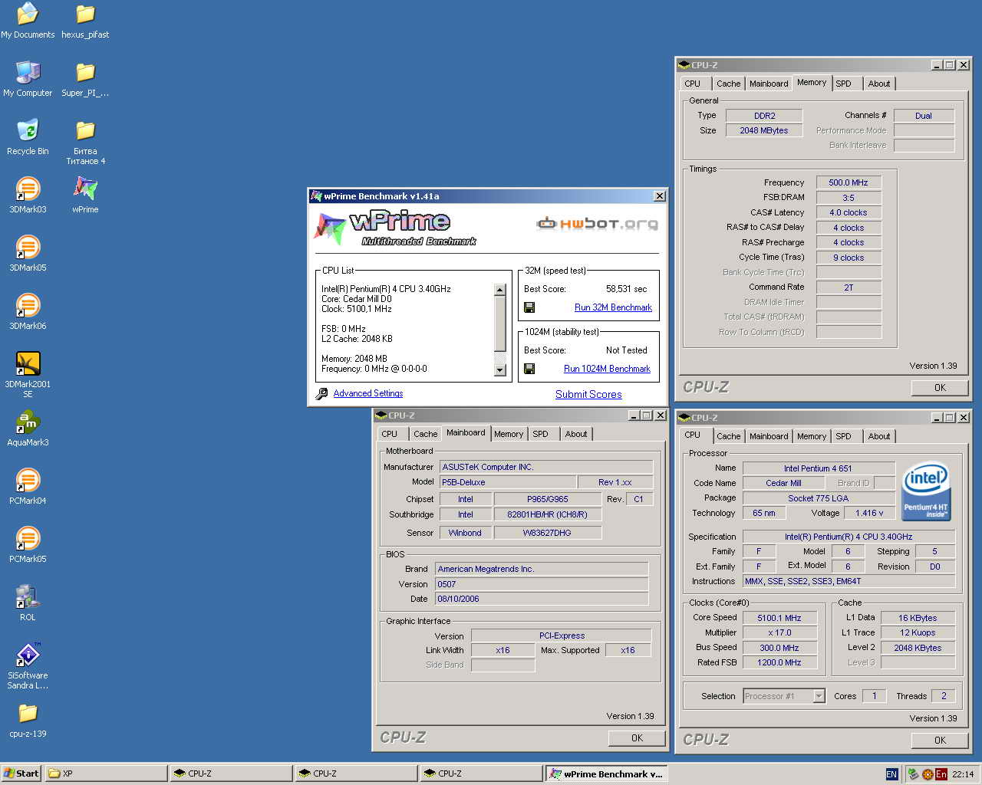This screenshot has height=785, width=982.
Task: Launch the wPrime desktop shortcut
Action: (85, 195)
